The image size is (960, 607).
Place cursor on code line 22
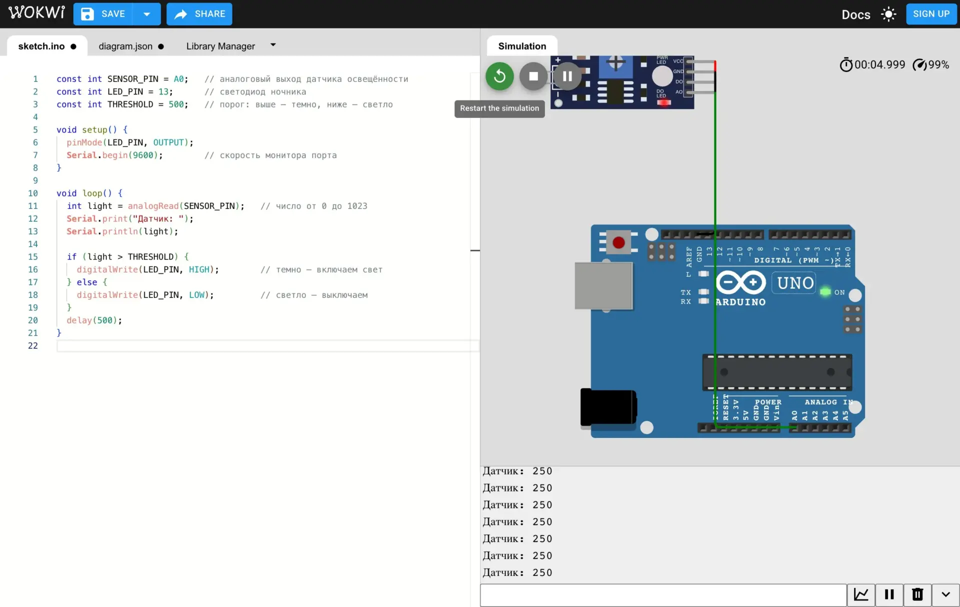(x=267, y=345)
